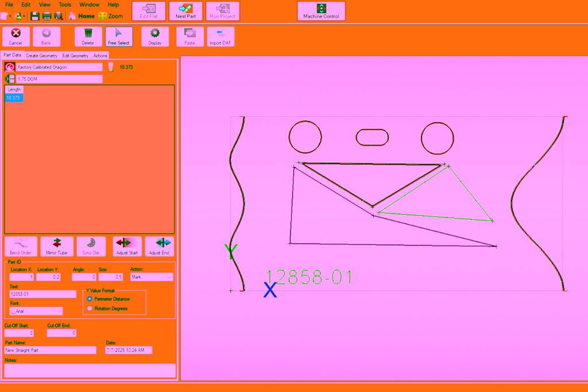Select the 10.373 length cell

tap(14, 98)
